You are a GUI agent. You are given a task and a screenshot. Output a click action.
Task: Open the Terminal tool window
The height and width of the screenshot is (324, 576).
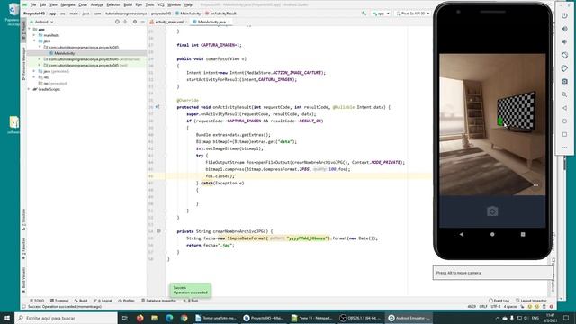(x=59, y=301)
